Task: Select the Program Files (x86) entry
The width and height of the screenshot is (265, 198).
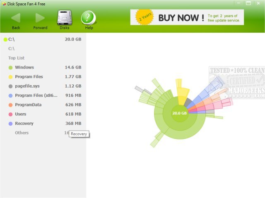Action: click(45, 95)
